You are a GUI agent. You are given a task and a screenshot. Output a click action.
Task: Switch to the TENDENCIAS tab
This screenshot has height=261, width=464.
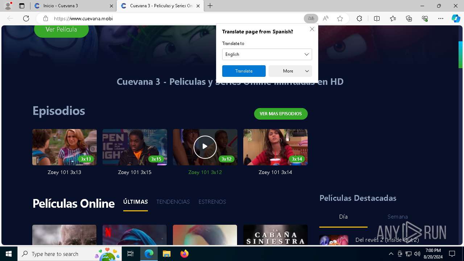173,202
